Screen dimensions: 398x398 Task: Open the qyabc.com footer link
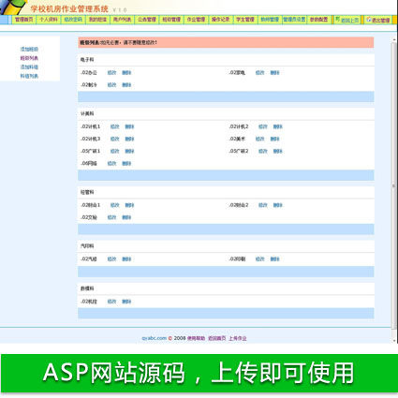155,338
